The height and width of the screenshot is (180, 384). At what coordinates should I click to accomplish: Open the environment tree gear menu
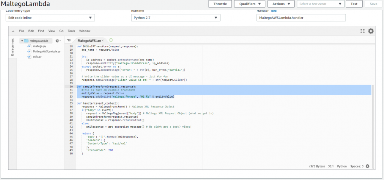(58, 41)
